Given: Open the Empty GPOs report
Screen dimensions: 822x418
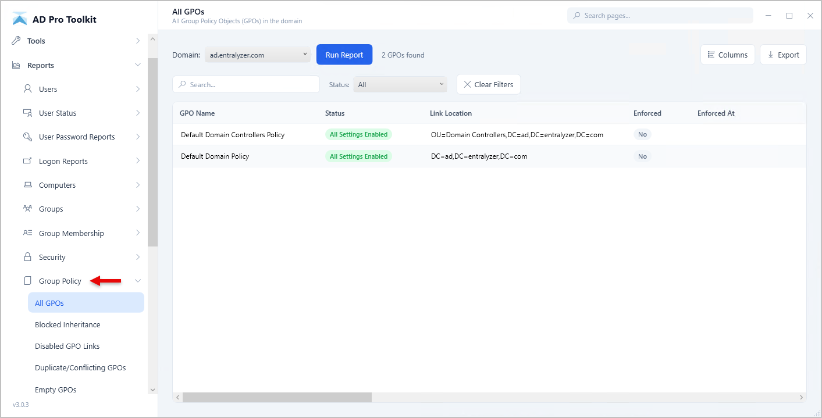Looking at the screenshot, I should tap(55, 390).
